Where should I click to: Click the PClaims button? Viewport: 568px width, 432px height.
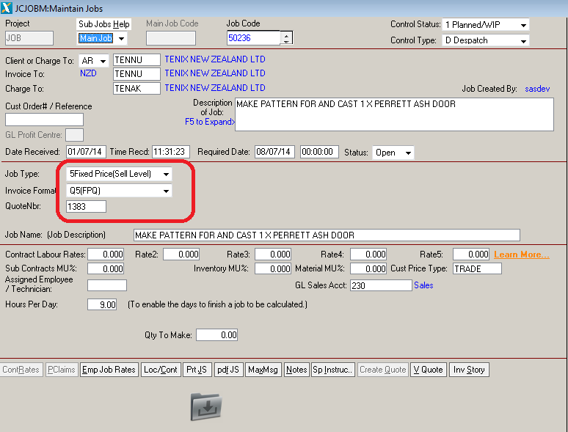click(x=62, y=370)
